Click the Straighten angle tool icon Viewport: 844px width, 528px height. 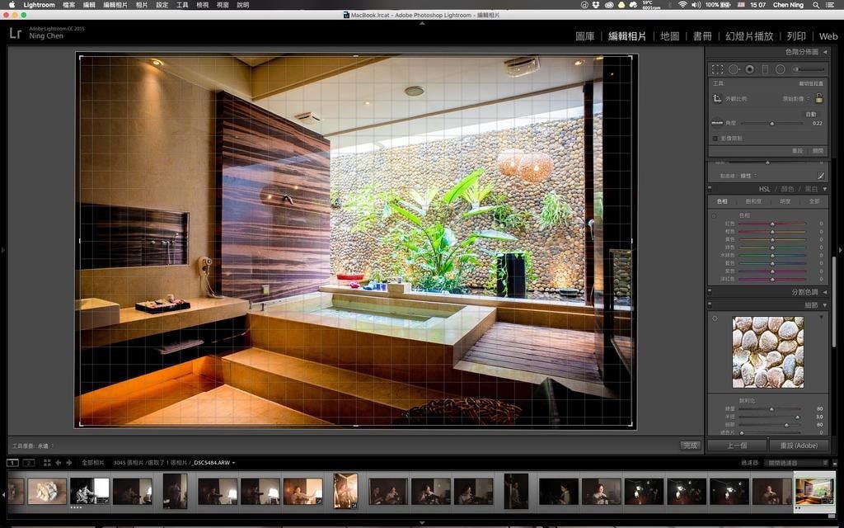click(717, 123)
